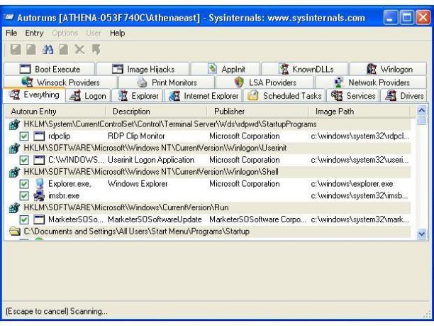
Task: Click the Explorer.exe entry icon
Action: pos(38,184)
